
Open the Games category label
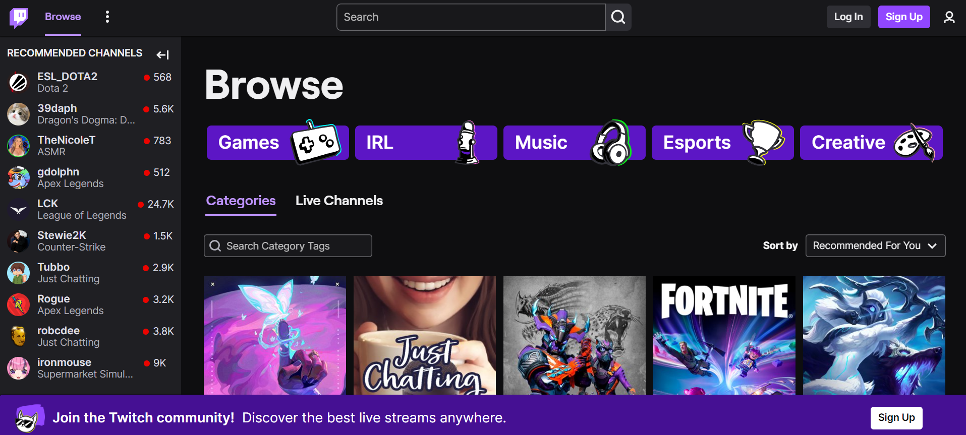(249, 143)
